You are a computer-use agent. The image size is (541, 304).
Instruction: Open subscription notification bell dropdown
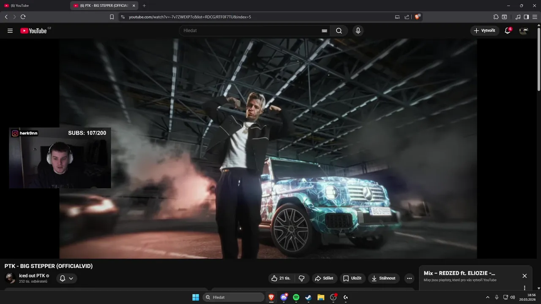(67, 278)
